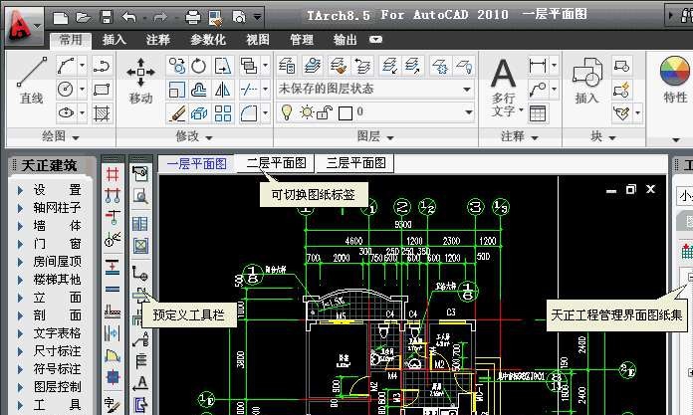Image resolution: width=693 pixels, height=415 pixels.
Task: Expand the 注释 panel
Action: point(520,136)
